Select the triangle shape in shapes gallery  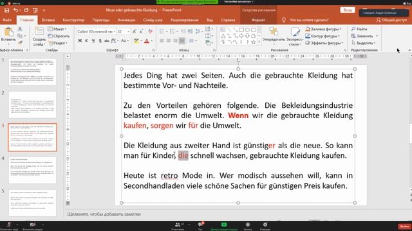click(223, 36)
